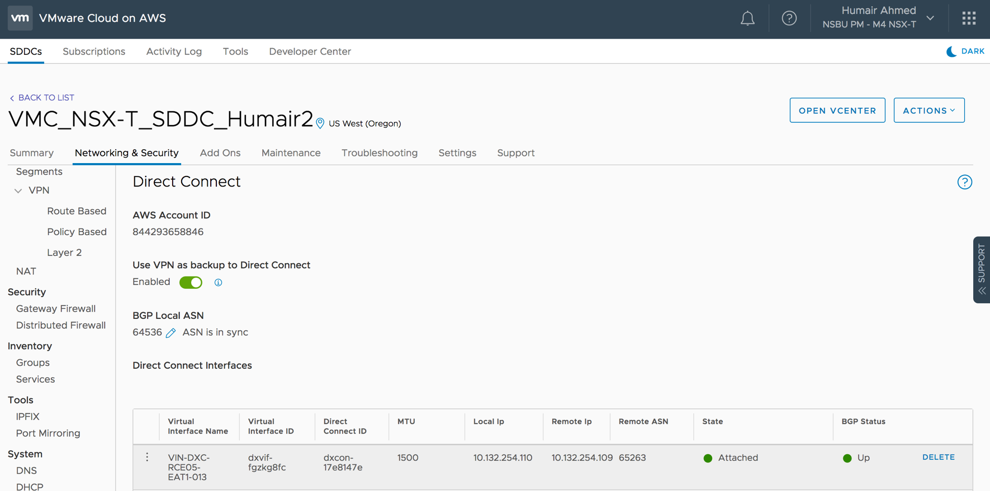Switch to Settings tab

[x=457, y=153]
